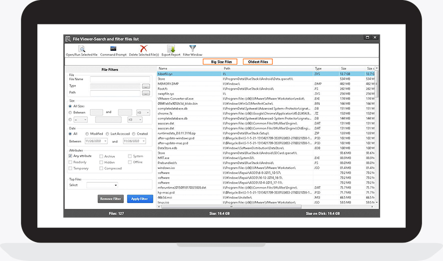Select the Root.fs file row
This screenshot has height=261, width=443.
pyautogui.click(x=265, y=89)
